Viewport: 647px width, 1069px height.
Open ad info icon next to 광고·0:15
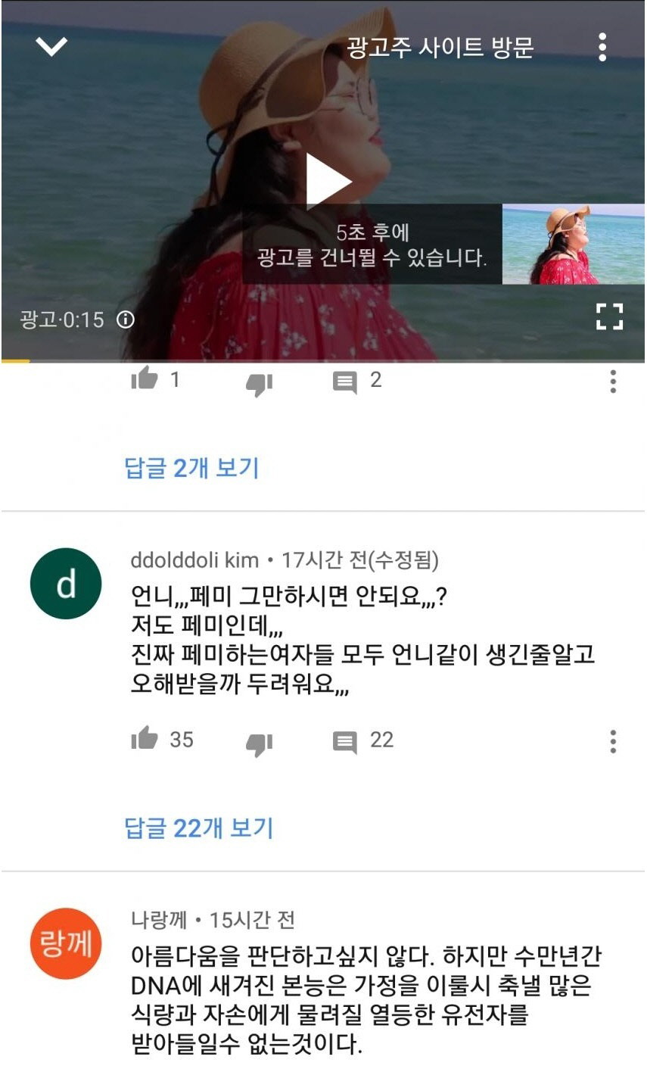click(x=126, y=319)
